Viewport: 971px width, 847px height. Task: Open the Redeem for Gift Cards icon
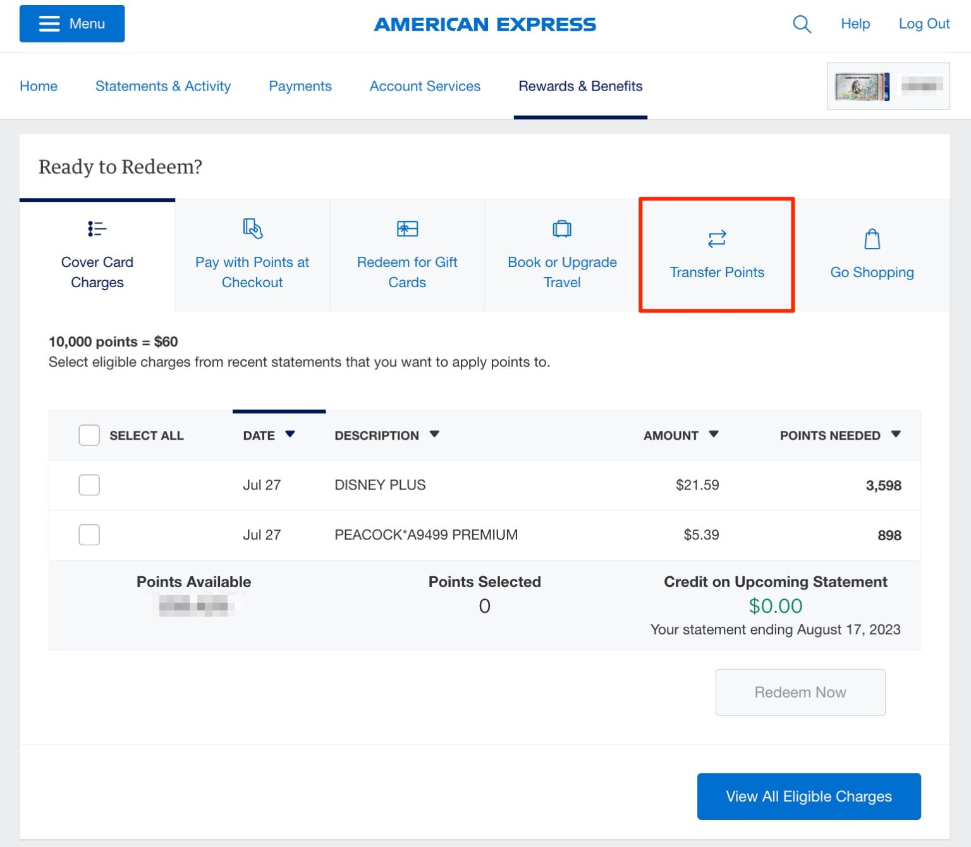pyautogui.click(x=406, y=228)
